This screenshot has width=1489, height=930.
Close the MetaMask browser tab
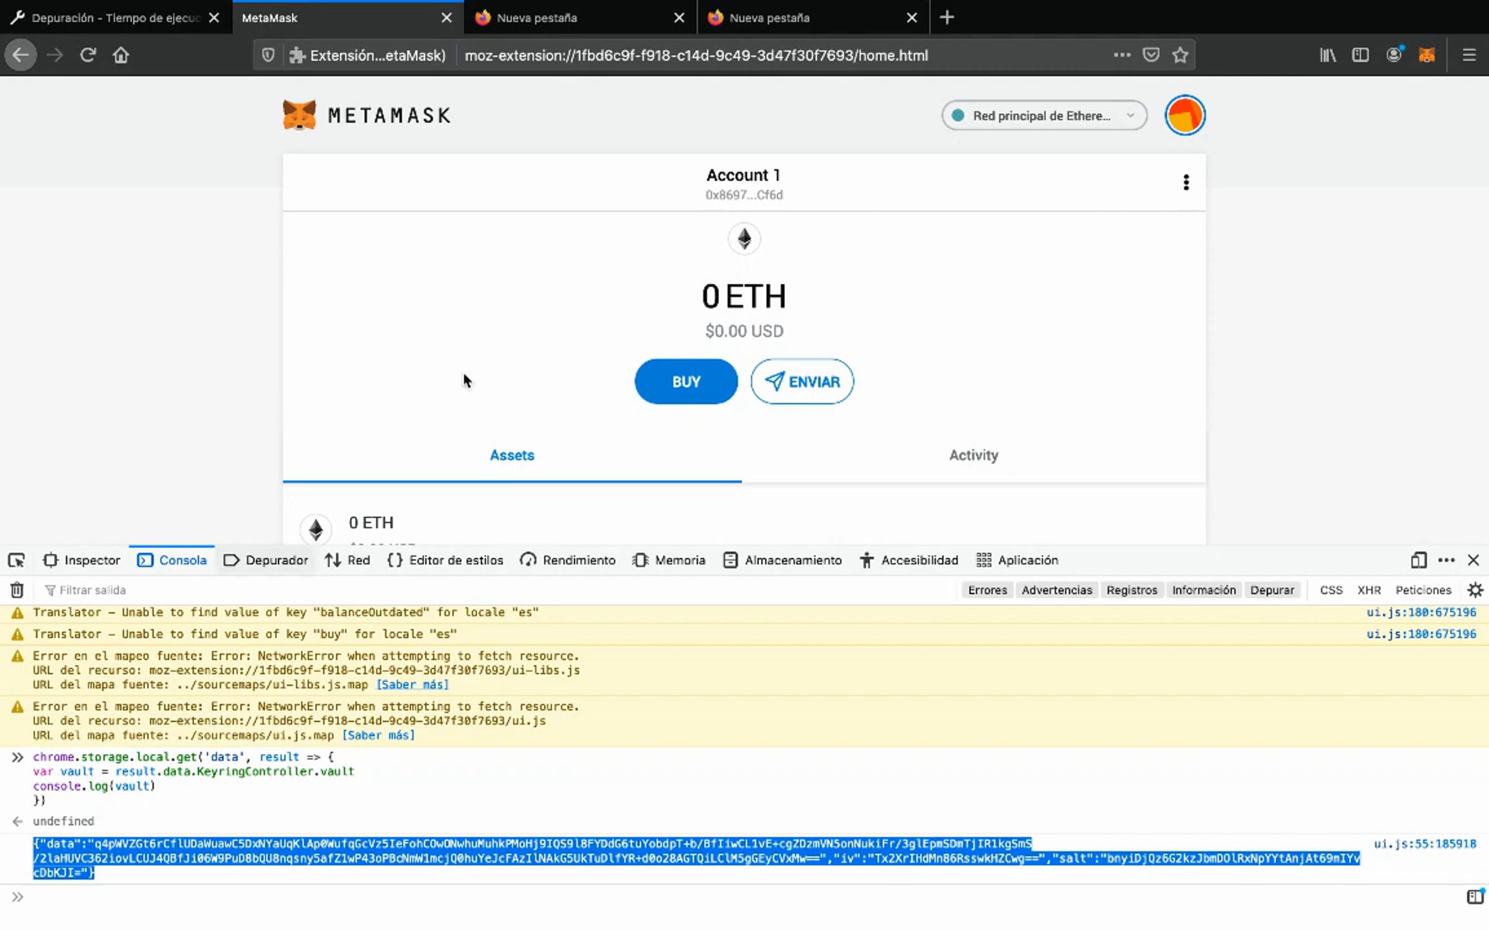click(446, 18)
